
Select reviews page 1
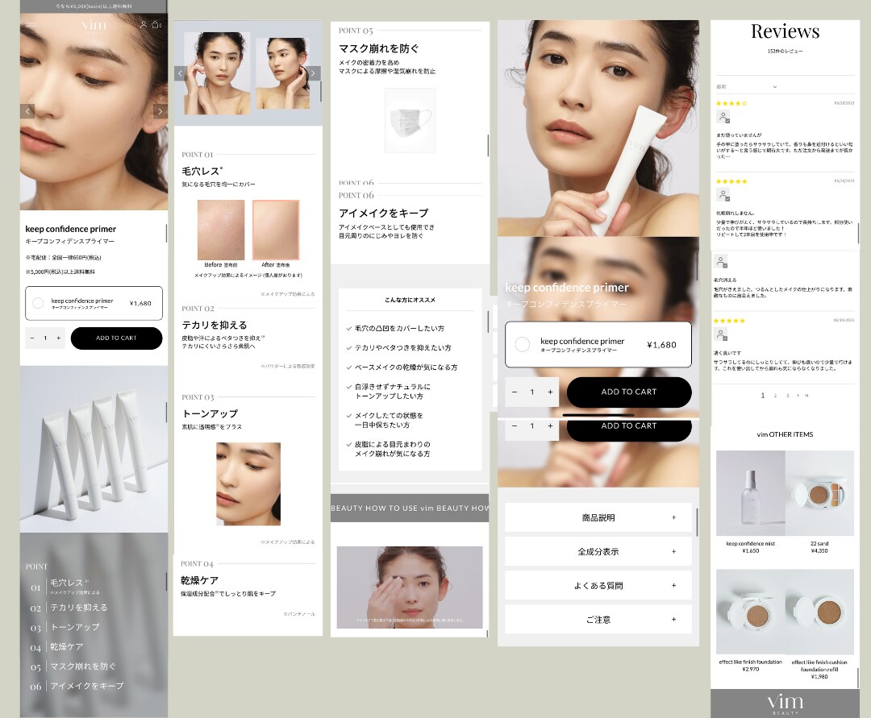coord(763,396)
